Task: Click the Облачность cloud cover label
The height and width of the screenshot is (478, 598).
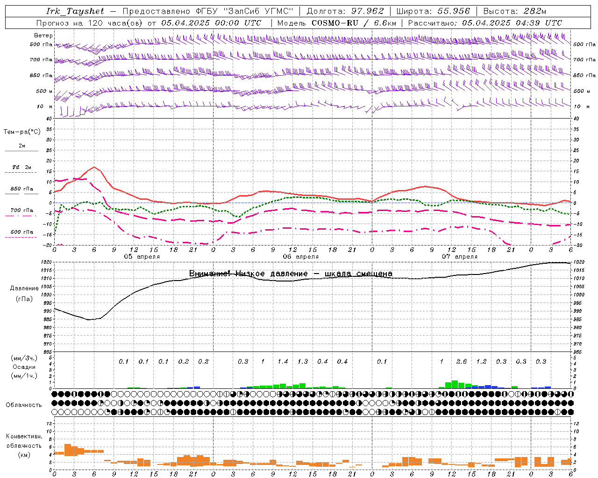Action: click(x=24, y=405)
